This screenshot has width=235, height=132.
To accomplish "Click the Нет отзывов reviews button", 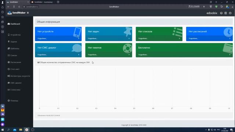I will 194,6.
